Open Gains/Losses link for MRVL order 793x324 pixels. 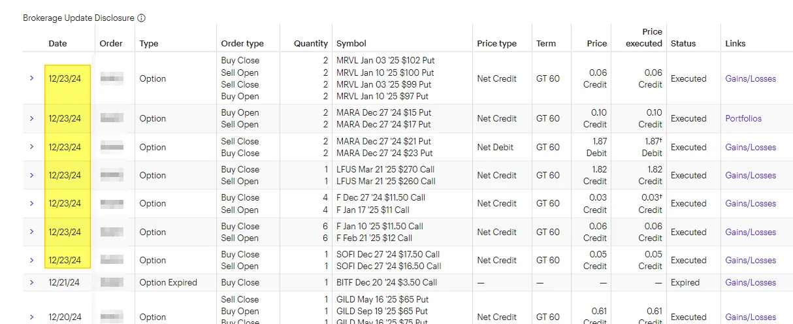click(x=751, y=78)
